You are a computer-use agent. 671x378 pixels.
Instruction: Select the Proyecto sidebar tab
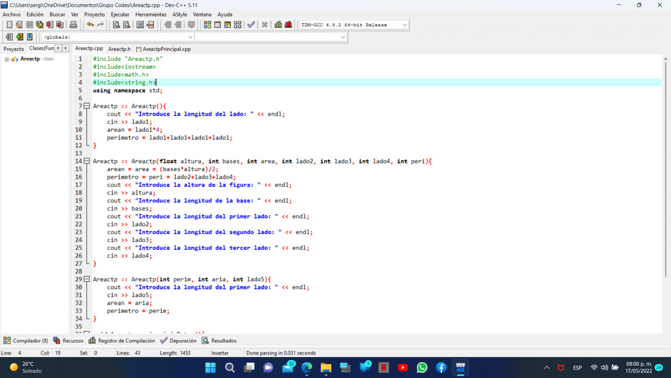click(x=13, y=49)
